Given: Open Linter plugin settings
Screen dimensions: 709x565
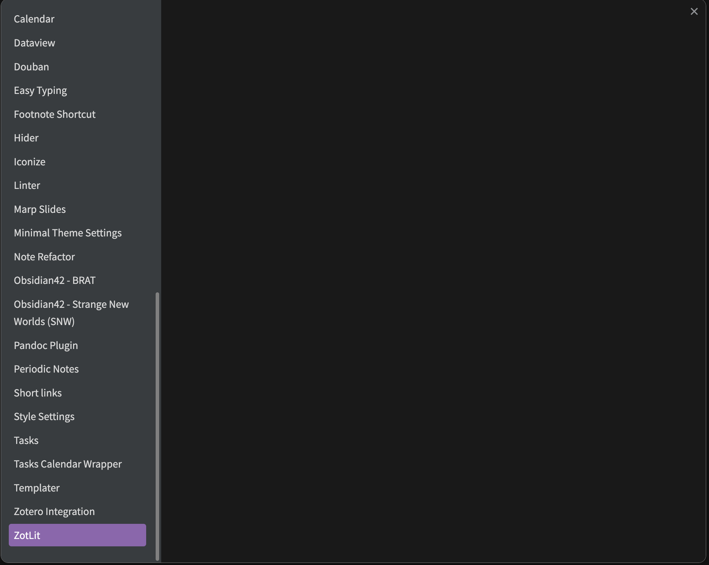Looking at the screenshot, I should tap(27, 185).
